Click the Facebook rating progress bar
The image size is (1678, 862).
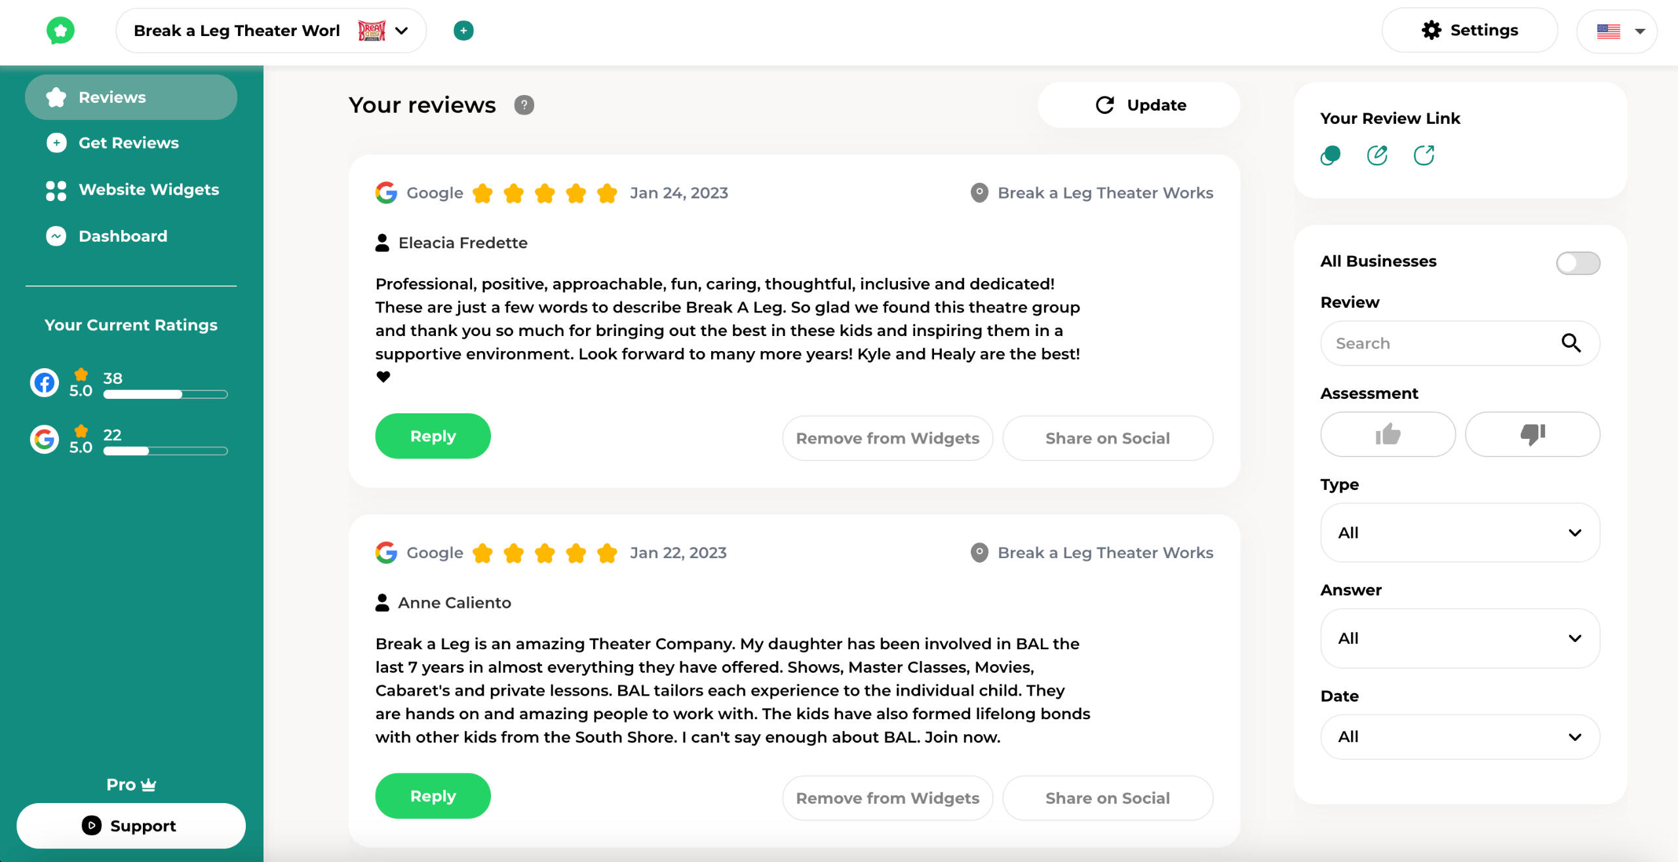point(165,394)
